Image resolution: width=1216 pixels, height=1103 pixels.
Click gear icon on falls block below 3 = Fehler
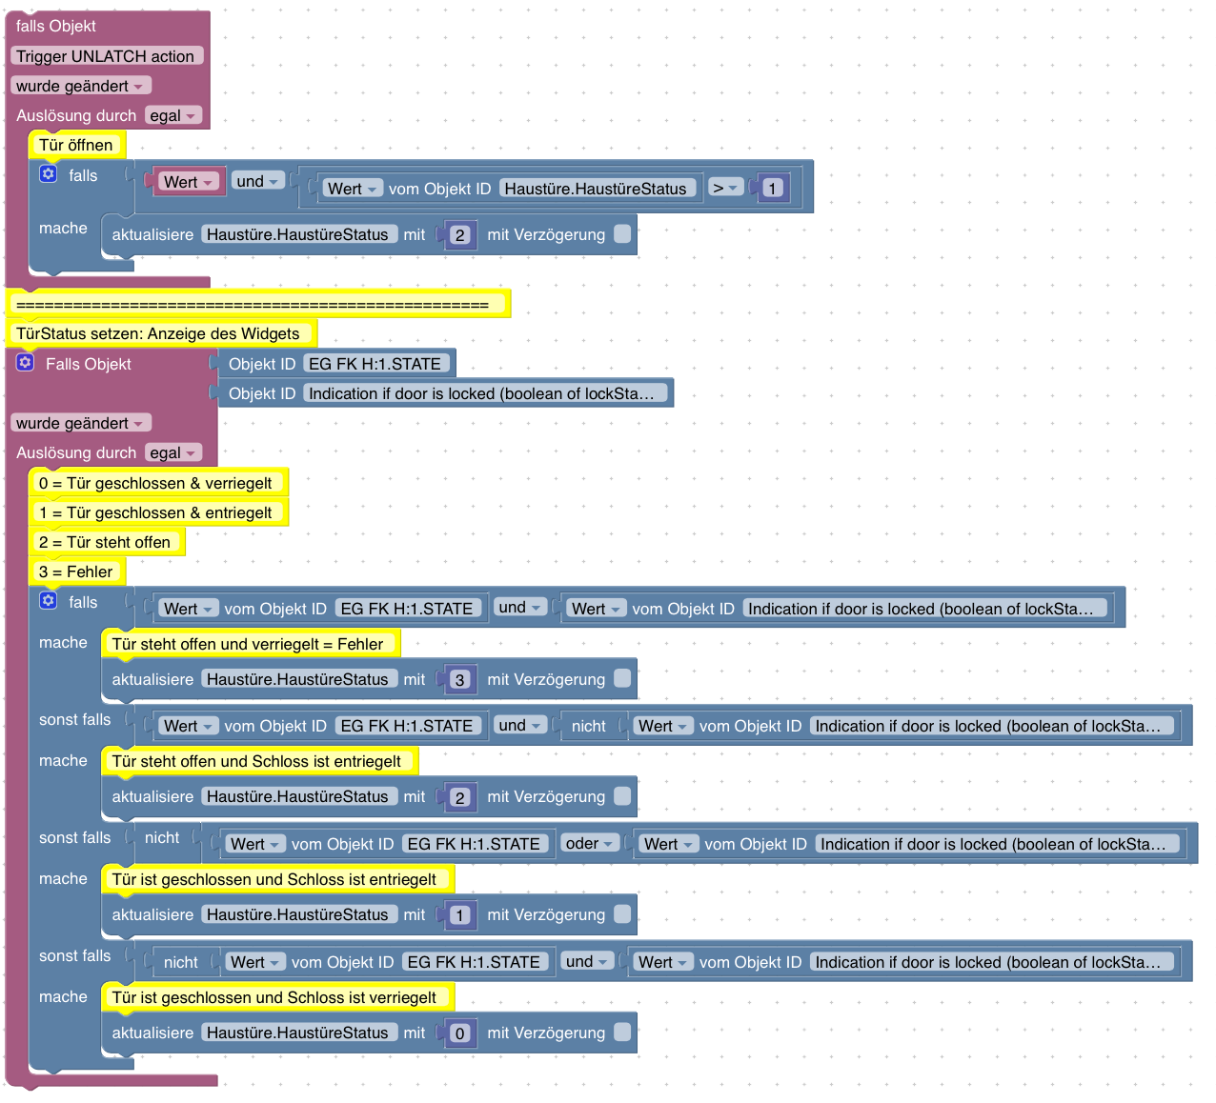click(49, 601)
